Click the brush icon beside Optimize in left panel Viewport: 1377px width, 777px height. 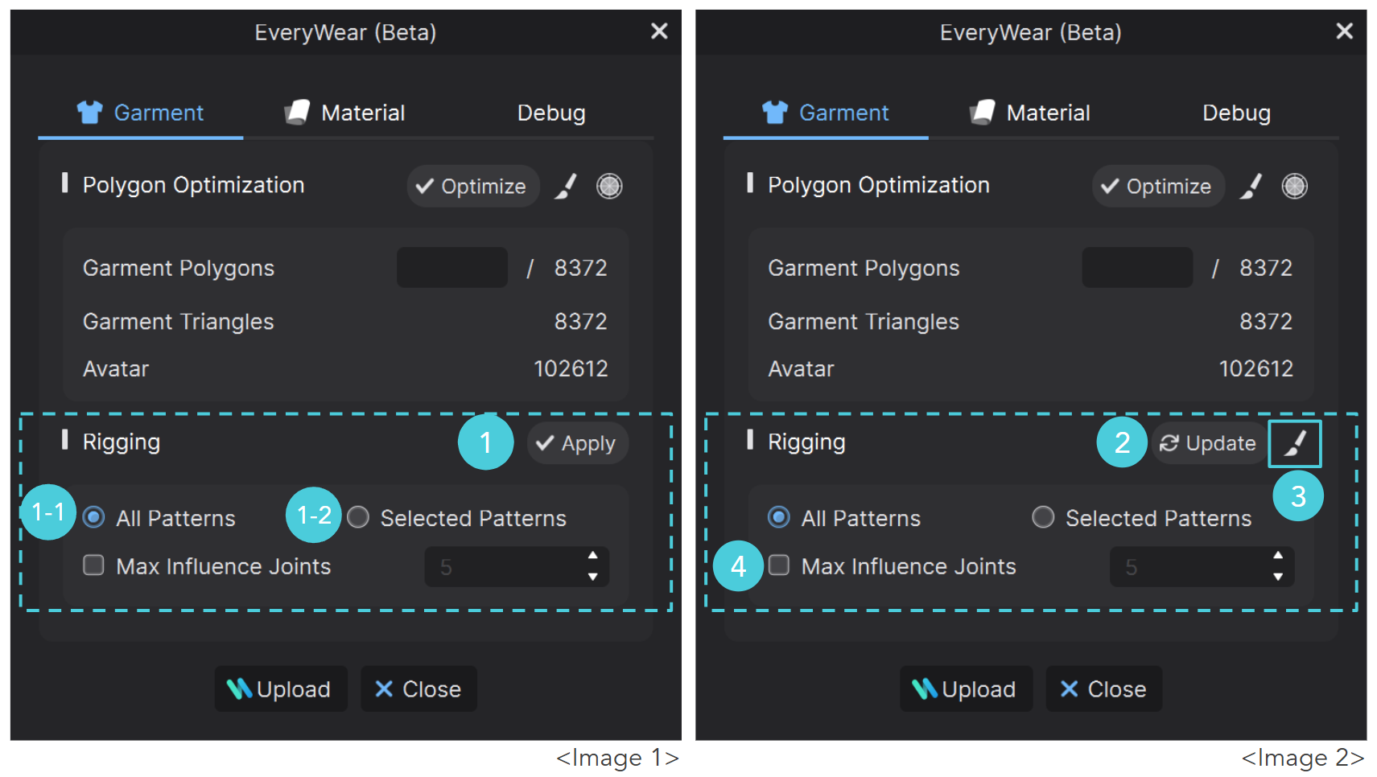point(567,187)
